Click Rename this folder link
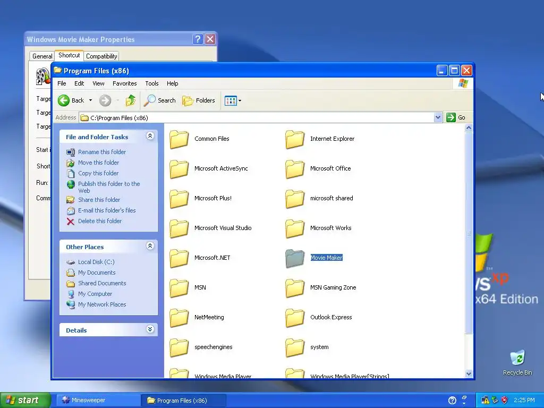This screenshot has height=408, width=544. (102, 152)
